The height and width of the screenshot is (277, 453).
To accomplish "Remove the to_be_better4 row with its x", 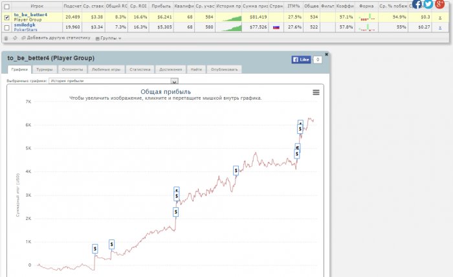I will point(440,17).
